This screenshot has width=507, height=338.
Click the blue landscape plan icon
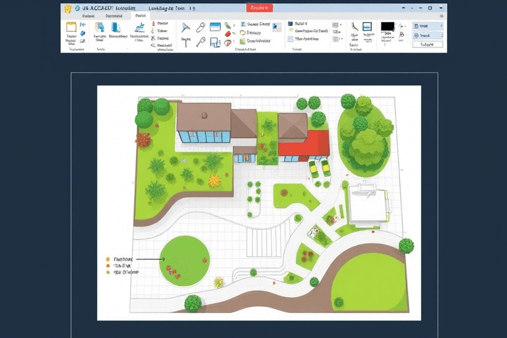click(139, 28)
